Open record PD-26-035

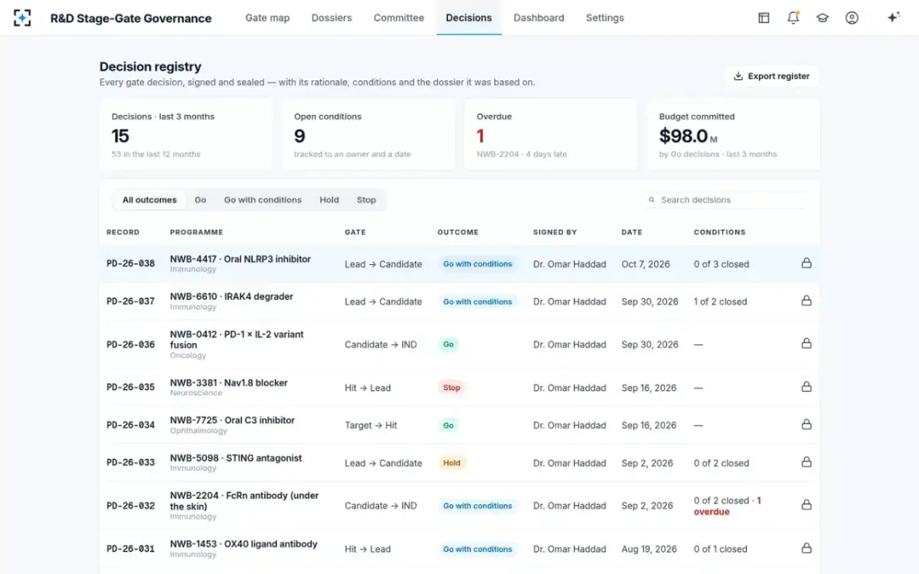coord(131,387)
